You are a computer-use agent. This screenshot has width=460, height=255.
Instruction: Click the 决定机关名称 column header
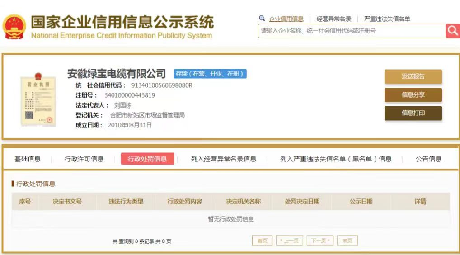pos(243,202)
